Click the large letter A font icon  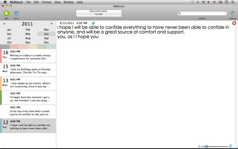tap(230, 146)
